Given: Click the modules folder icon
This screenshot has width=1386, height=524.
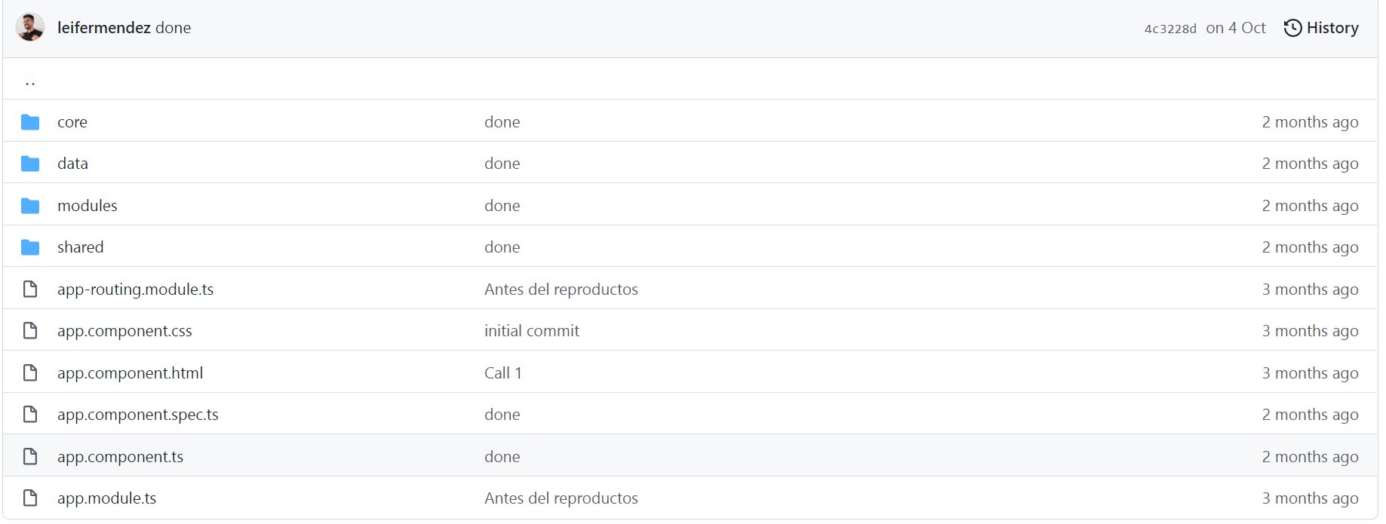Looking at the screenshot, I should click(x=30, y=205).
